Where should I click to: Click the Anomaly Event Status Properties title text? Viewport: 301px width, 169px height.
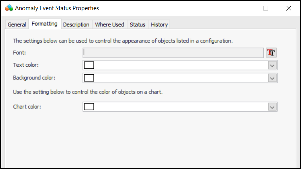coord(57,8)
